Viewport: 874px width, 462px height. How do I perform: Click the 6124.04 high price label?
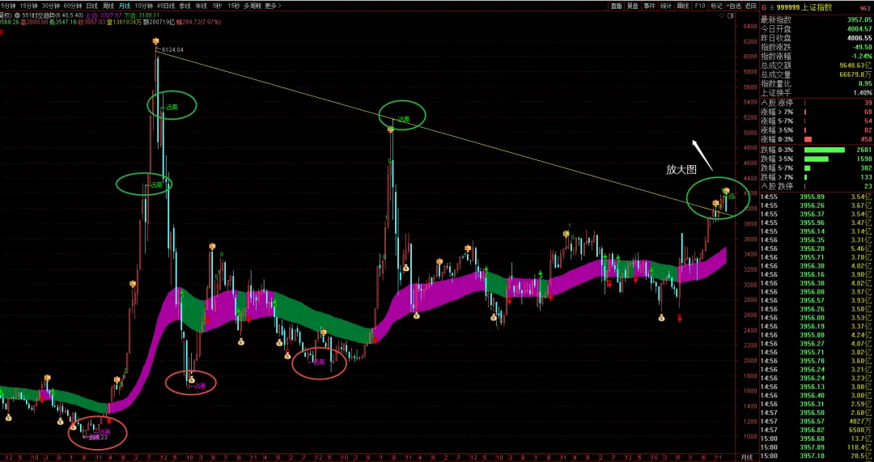pos(172,49)
